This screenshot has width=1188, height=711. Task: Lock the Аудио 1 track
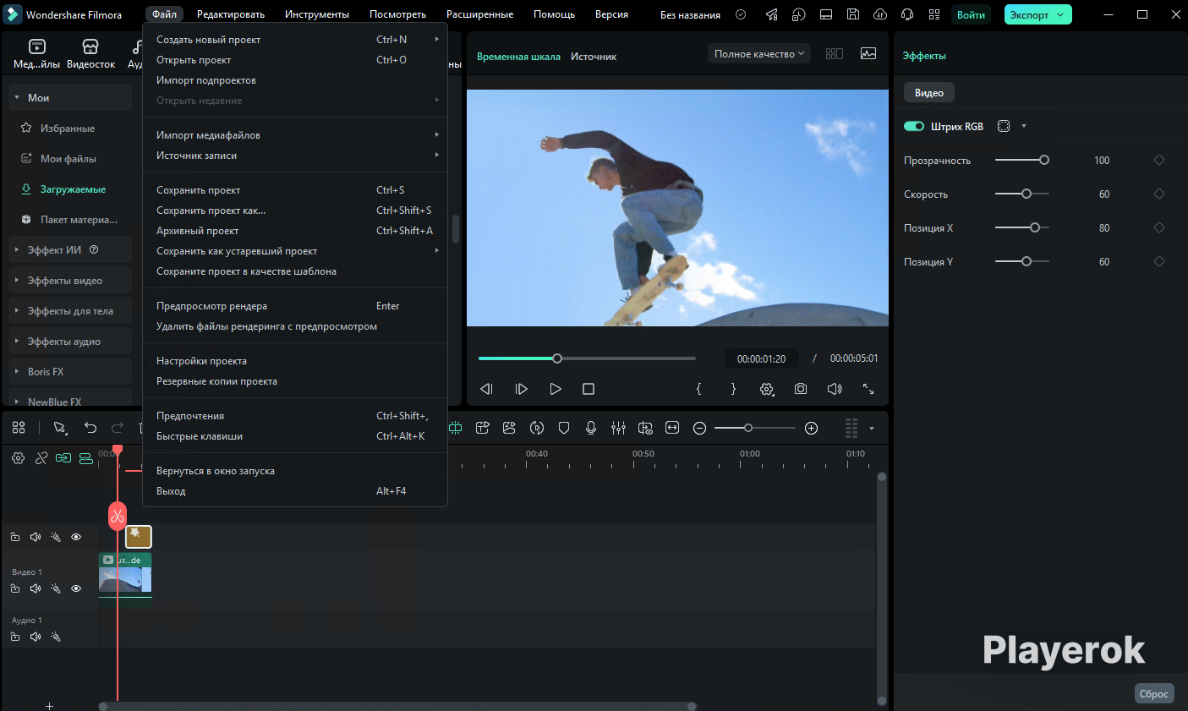tap(15, 637)
